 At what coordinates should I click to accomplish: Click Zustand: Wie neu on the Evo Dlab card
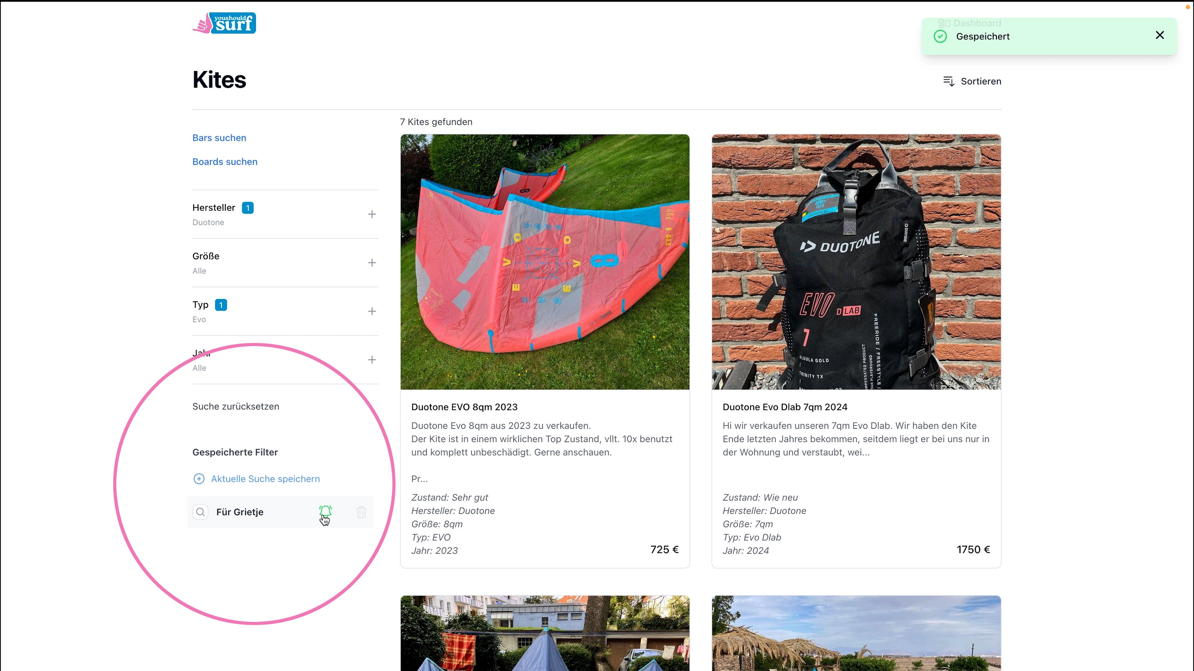pos(760,497)
